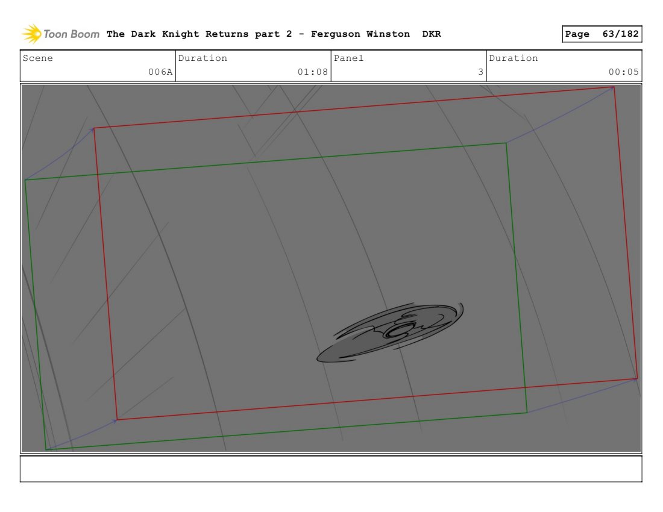Select the scene duration value 01:08
This screenshot has height=512, width=663.
pos(312,72)
